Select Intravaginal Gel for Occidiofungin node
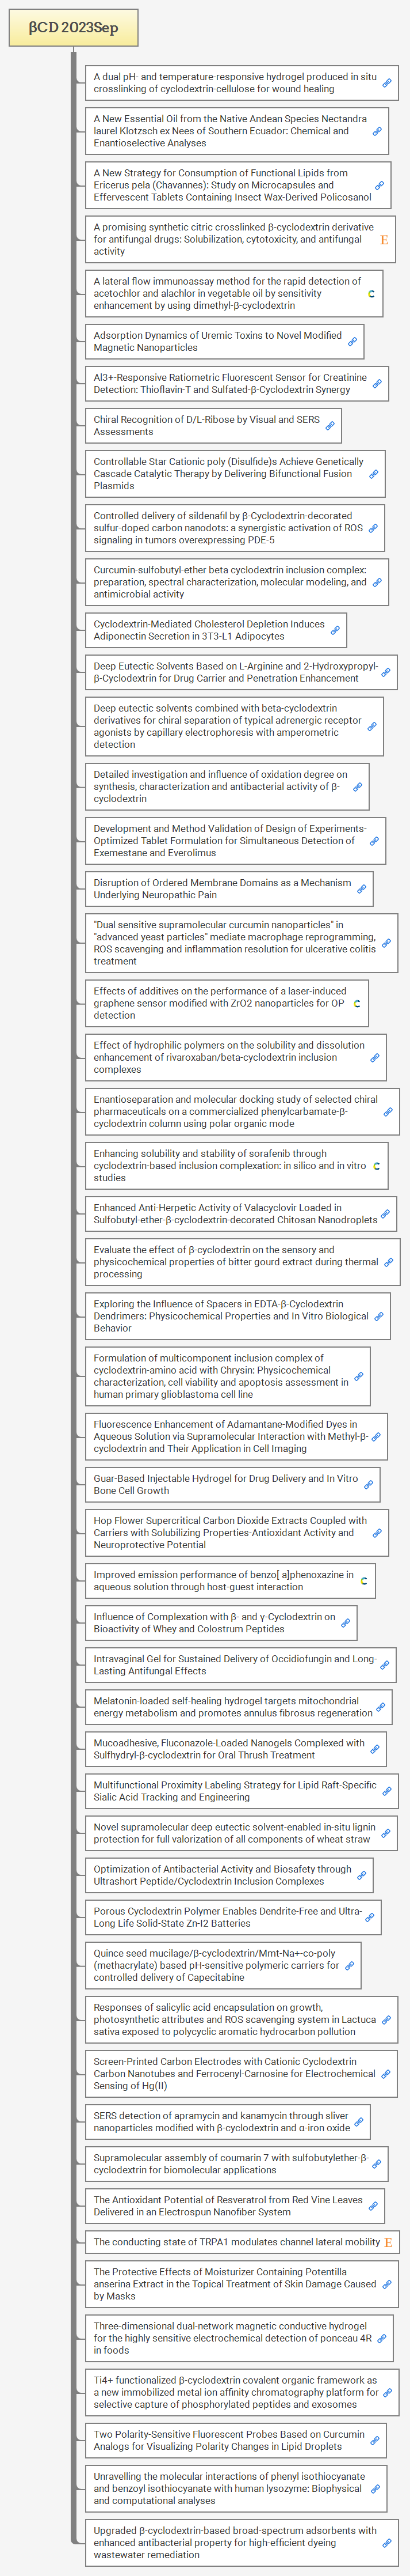 pyautogui.click(x=235, y=1665)
